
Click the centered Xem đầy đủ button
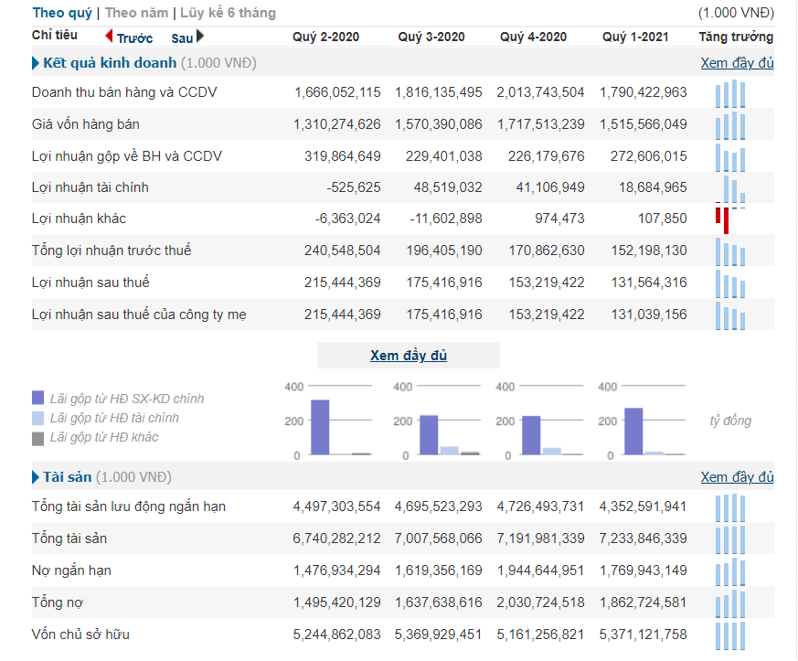[x=409, y=355]
